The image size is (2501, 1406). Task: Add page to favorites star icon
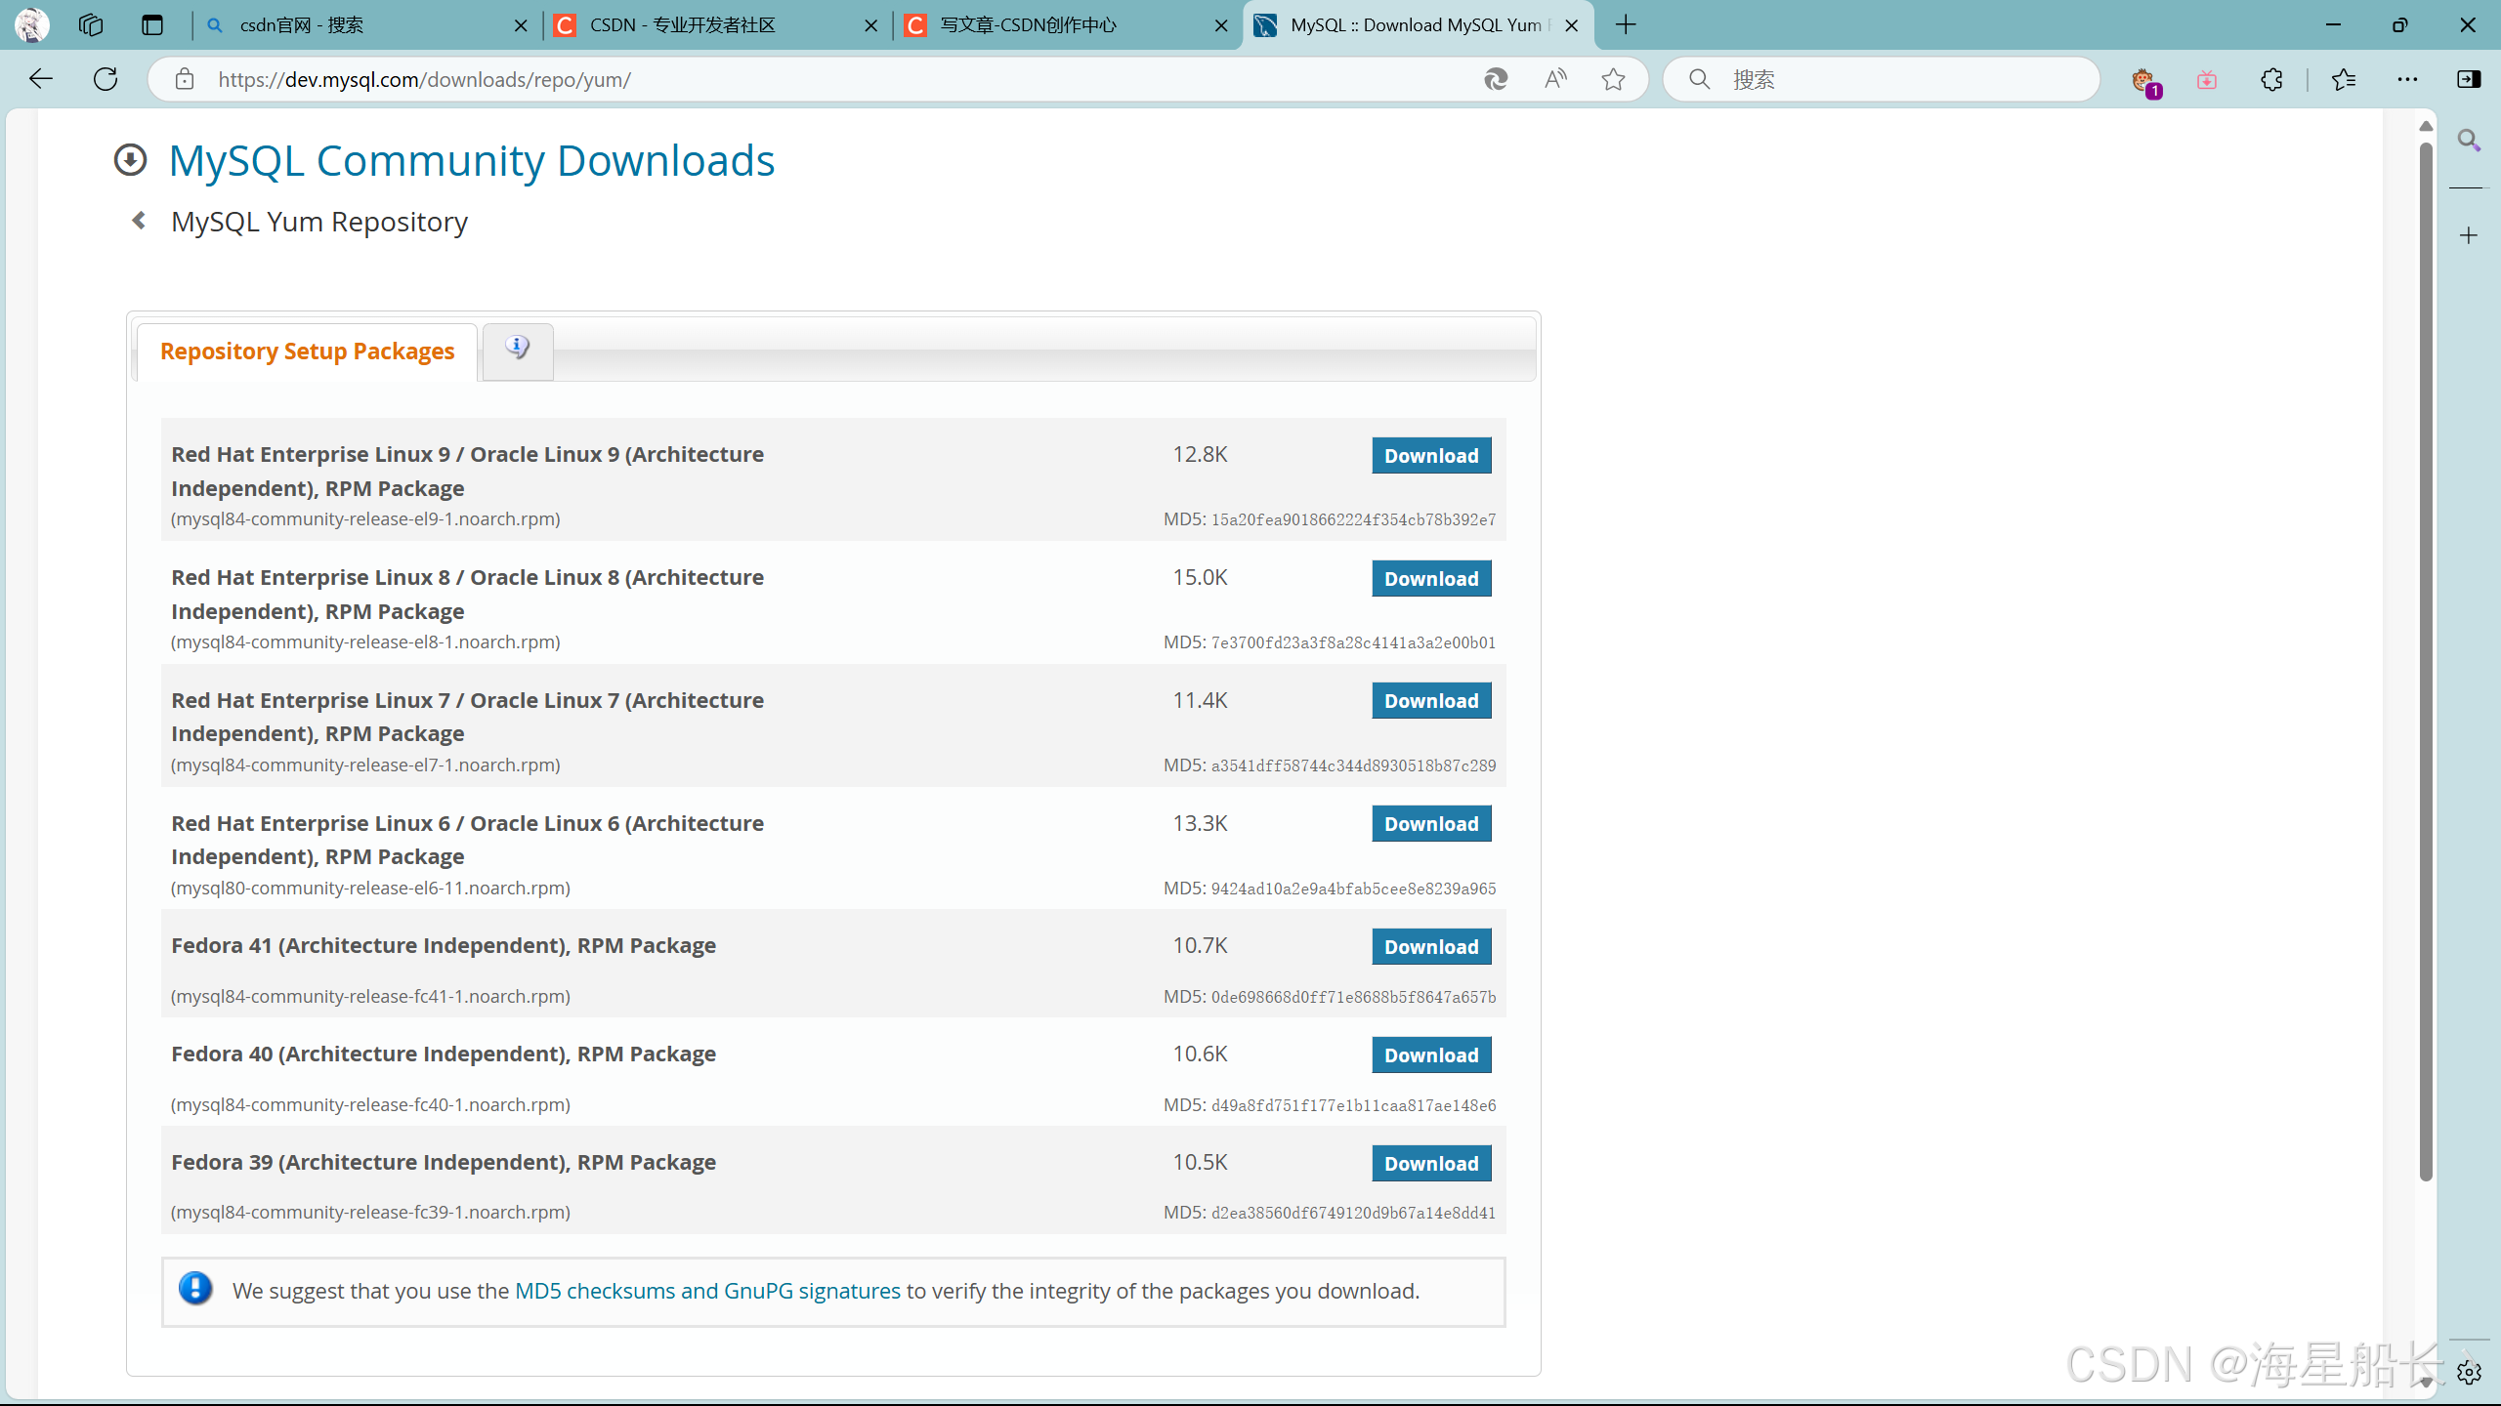(x=1613, y=79)
